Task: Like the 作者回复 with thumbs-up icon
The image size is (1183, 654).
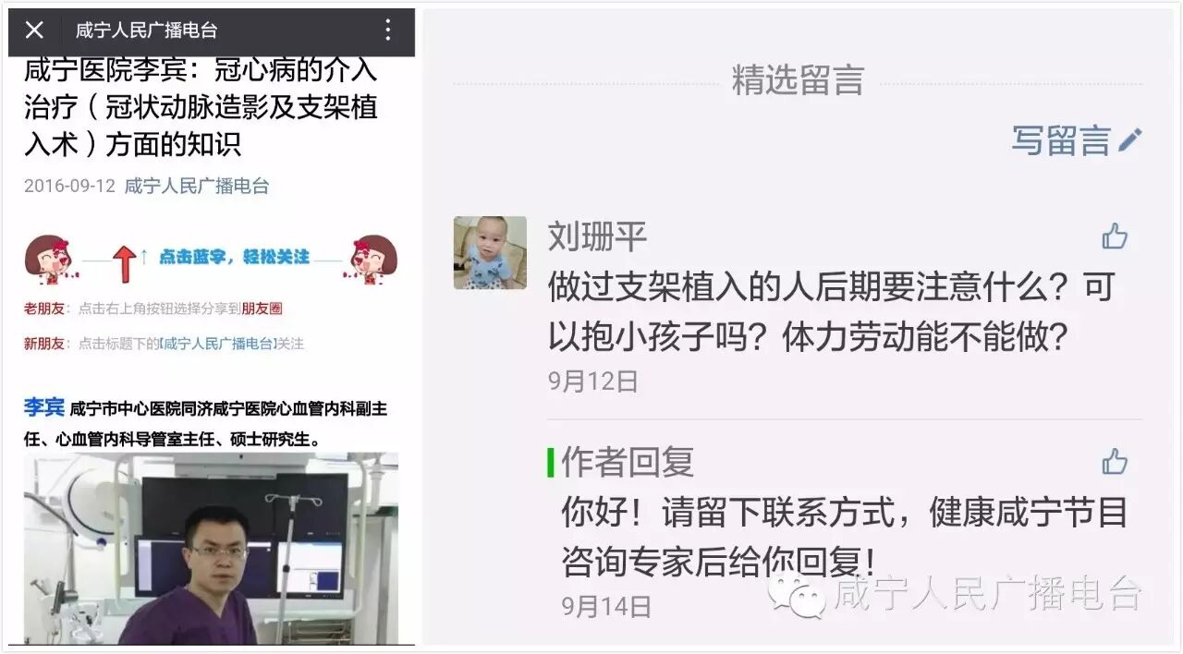Action: (1115, 461)
